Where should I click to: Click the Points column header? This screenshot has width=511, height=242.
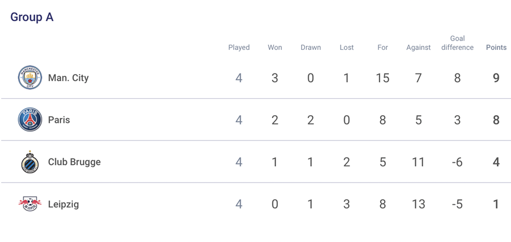(x=496, y=48)
